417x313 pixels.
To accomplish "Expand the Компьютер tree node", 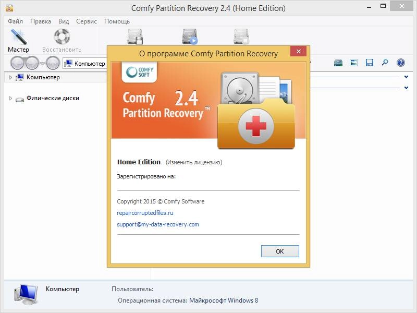I will 10,77.
